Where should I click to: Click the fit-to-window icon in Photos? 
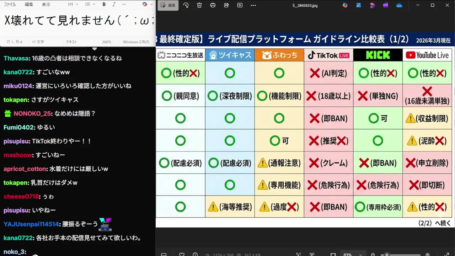[x=333, y=255]
